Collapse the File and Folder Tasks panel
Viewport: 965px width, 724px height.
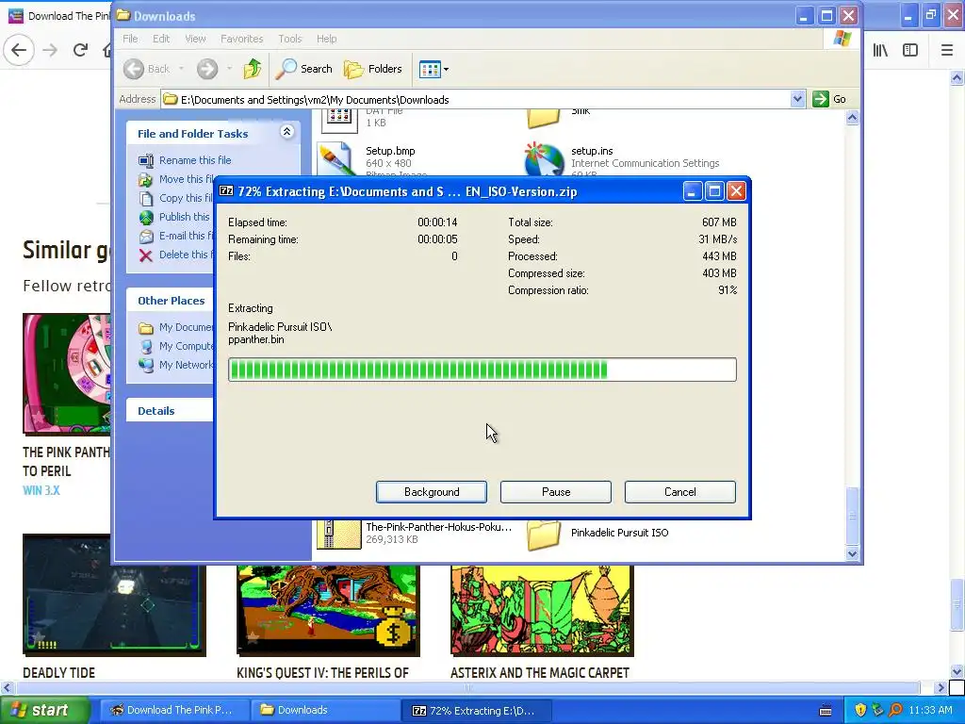(x=286, y=132)
